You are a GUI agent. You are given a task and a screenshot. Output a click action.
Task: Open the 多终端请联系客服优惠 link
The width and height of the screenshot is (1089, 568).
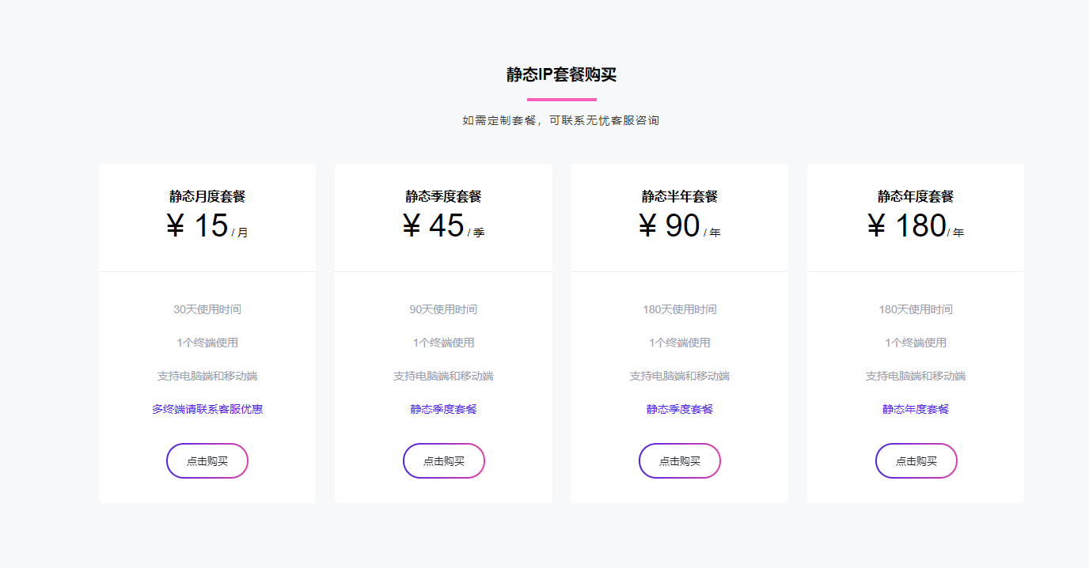coord(207,409)
